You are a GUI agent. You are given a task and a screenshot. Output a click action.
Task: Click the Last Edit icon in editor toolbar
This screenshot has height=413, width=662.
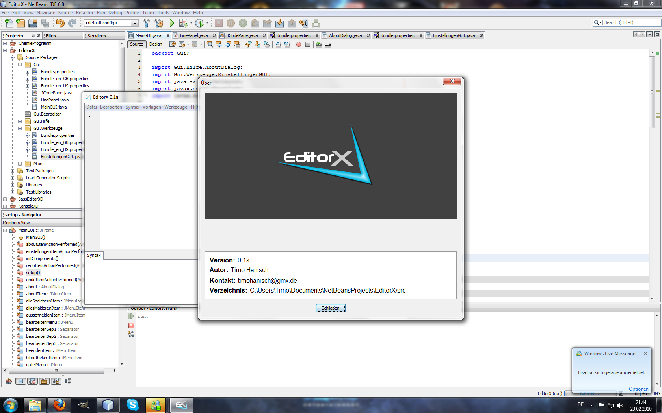(x=173, y=44)
